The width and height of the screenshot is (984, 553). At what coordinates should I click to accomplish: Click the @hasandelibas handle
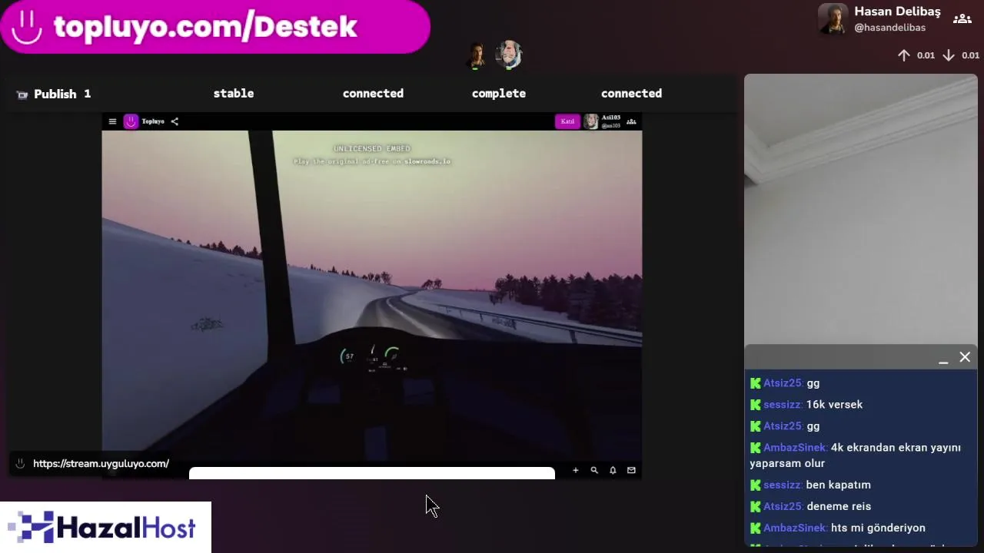pyautogui.click(x=889, y=28)
